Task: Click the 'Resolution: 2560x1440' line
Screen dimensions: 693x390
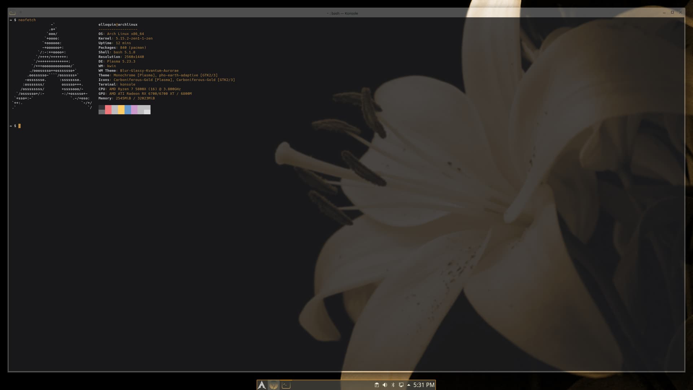Action: [x=121, y=57]
